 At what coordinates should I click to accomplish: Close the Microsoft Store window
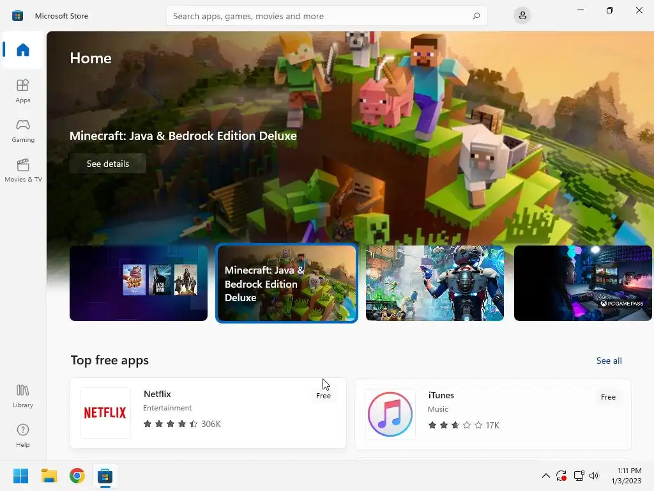pos(639,10)
